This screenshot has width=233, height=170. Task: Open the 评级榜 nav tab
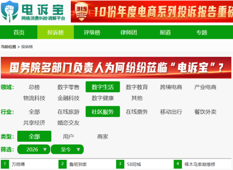[x=92, y=32]
